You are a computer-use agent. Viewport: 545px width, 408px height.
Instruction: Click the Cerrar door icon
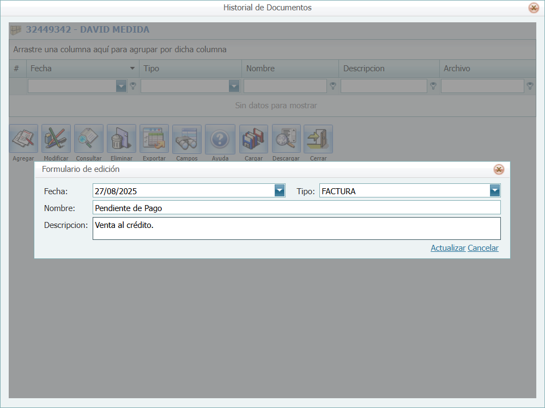pos(318,139)
